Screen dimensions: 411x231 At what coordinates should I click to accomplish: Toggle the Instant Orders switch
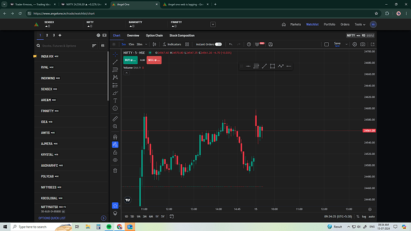(219, 45)
